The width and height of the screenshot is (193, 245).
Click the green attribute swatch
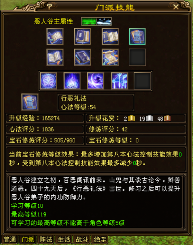point(89,22)
